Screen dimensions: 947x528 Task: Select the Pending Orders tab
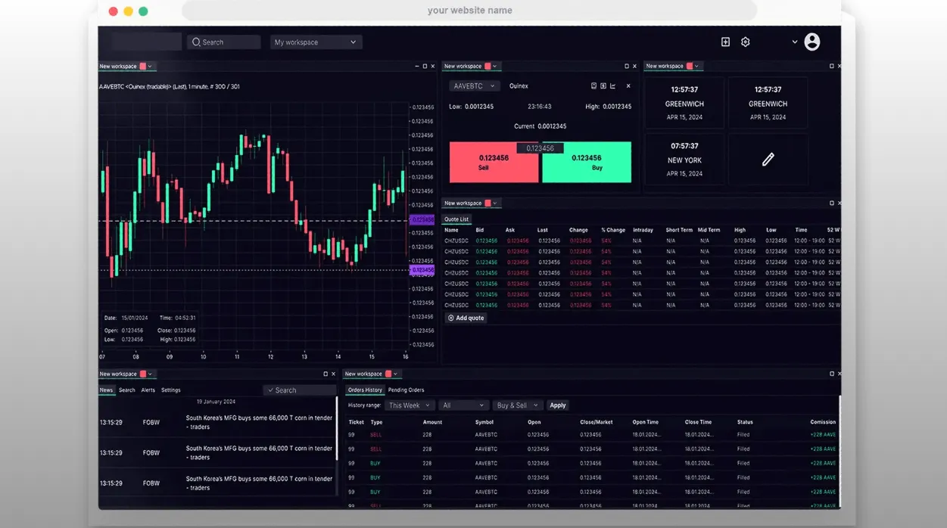406,390
